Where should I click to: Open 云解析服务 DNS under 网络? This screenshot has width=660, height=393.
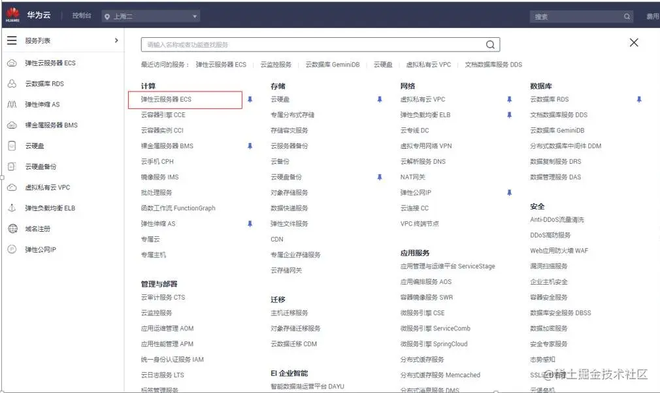[x=423, y=161]
